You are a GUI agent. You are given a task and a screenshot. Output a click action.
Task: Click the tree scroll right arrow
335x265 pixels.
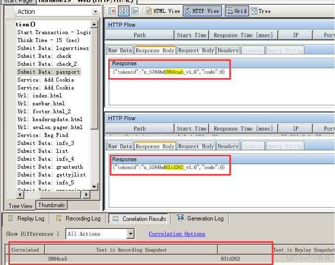point(86,194)
